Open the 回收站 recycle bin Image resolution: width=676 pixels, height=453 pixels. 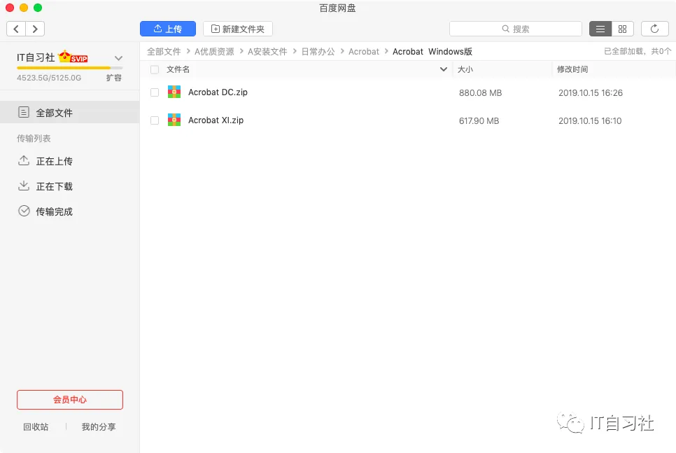pos(36,426)
